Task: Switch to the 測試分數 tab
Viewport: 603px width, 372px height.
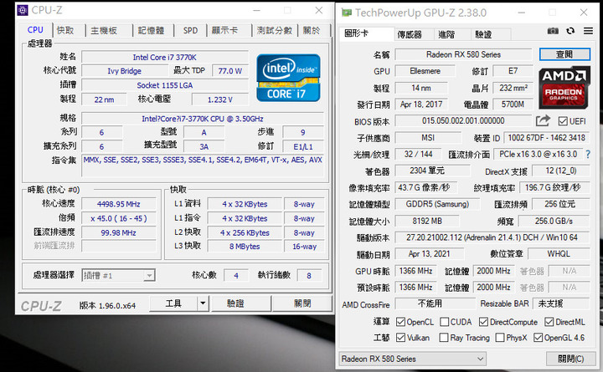Action: [275, 30]
